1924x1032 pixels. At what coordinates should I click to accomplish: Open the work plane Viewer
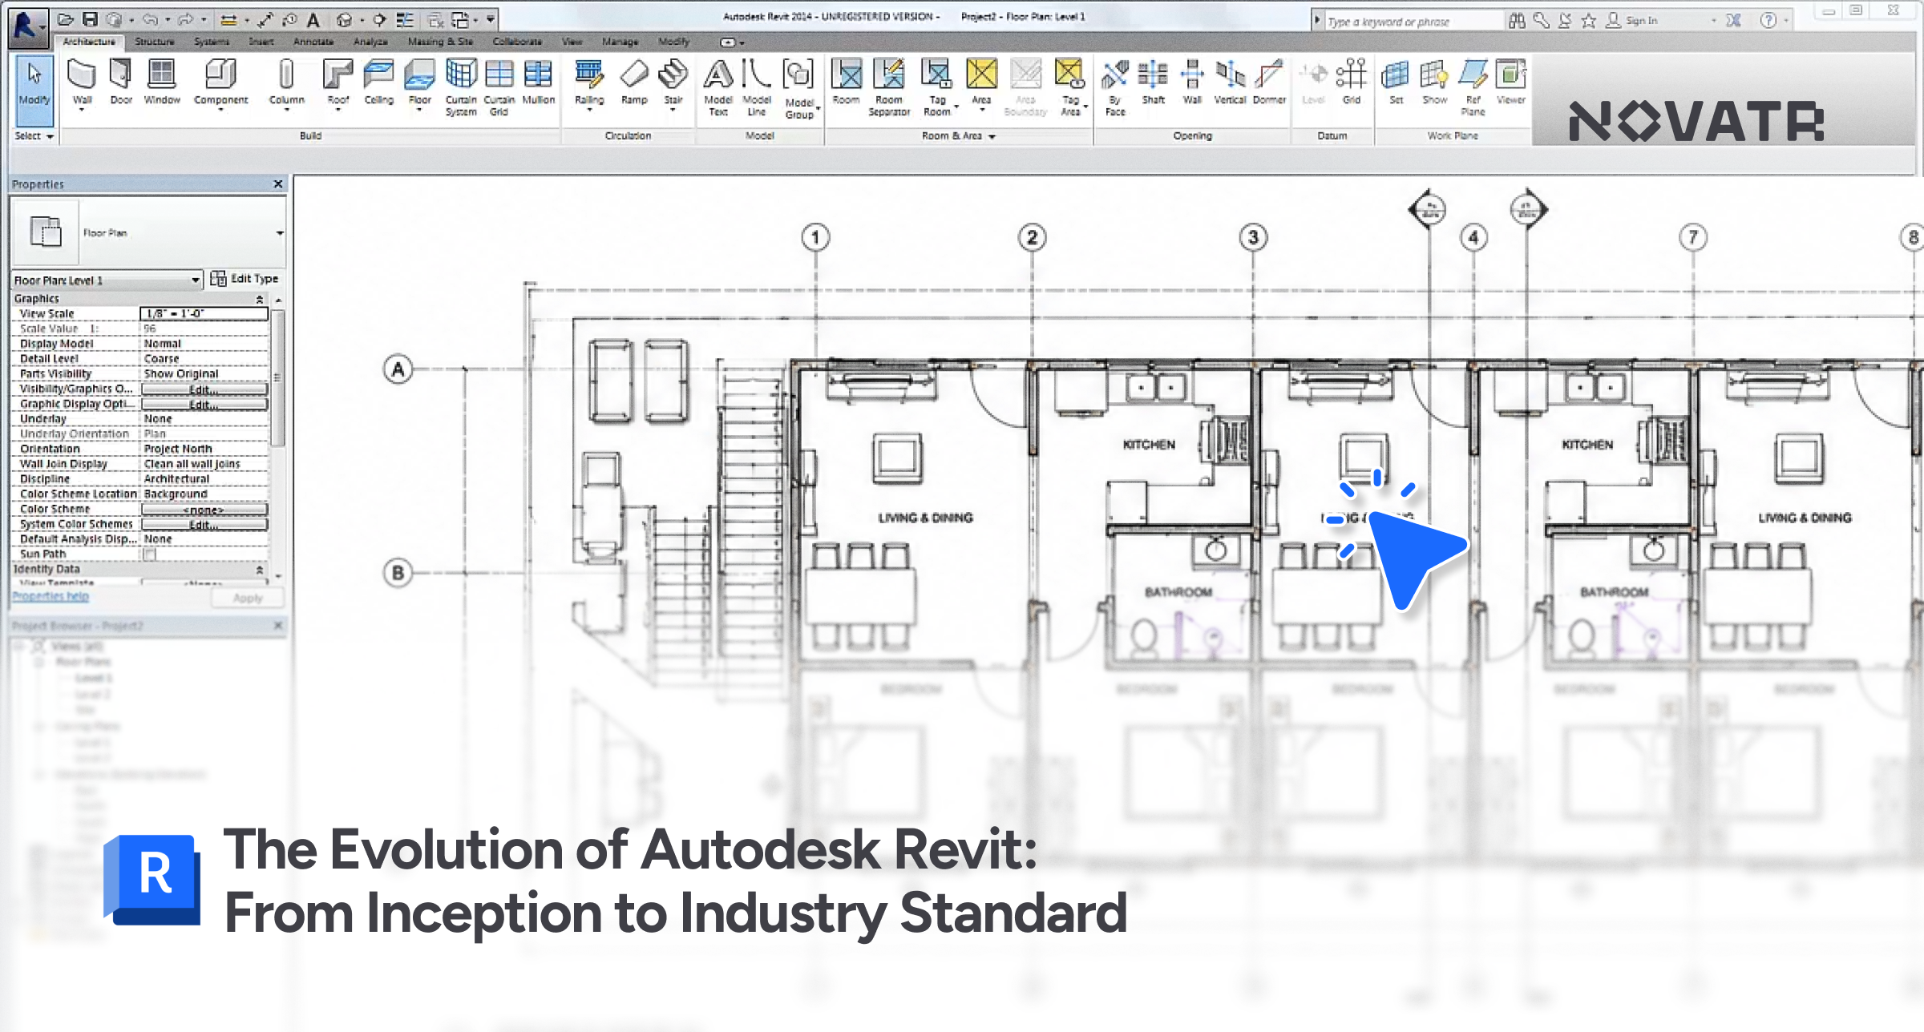1511,83
